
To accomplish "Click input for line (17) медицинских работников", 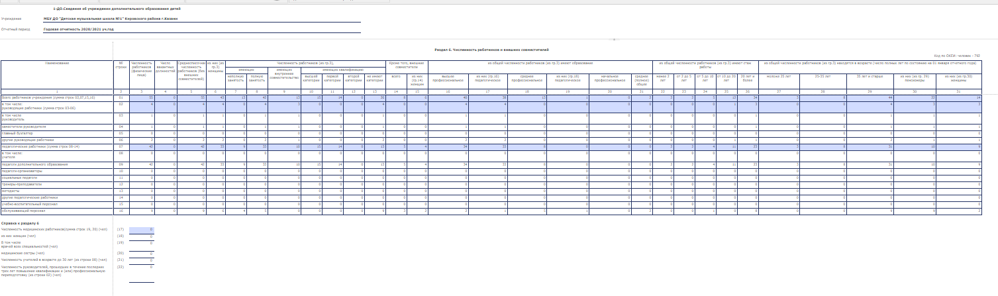I will point(142,229).
